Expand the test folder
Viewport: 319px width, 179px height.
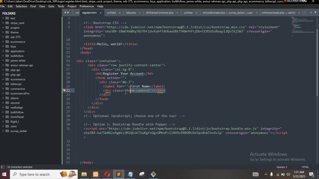click(x=3, y=18)
